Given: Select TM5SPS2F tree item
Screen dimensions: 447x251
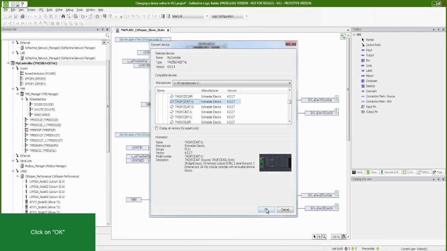Looking at the screenshot, I should [42, 130].
